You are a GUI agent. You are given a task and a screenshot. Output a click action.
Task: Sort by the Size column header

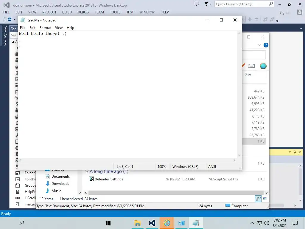click(248, 74)
